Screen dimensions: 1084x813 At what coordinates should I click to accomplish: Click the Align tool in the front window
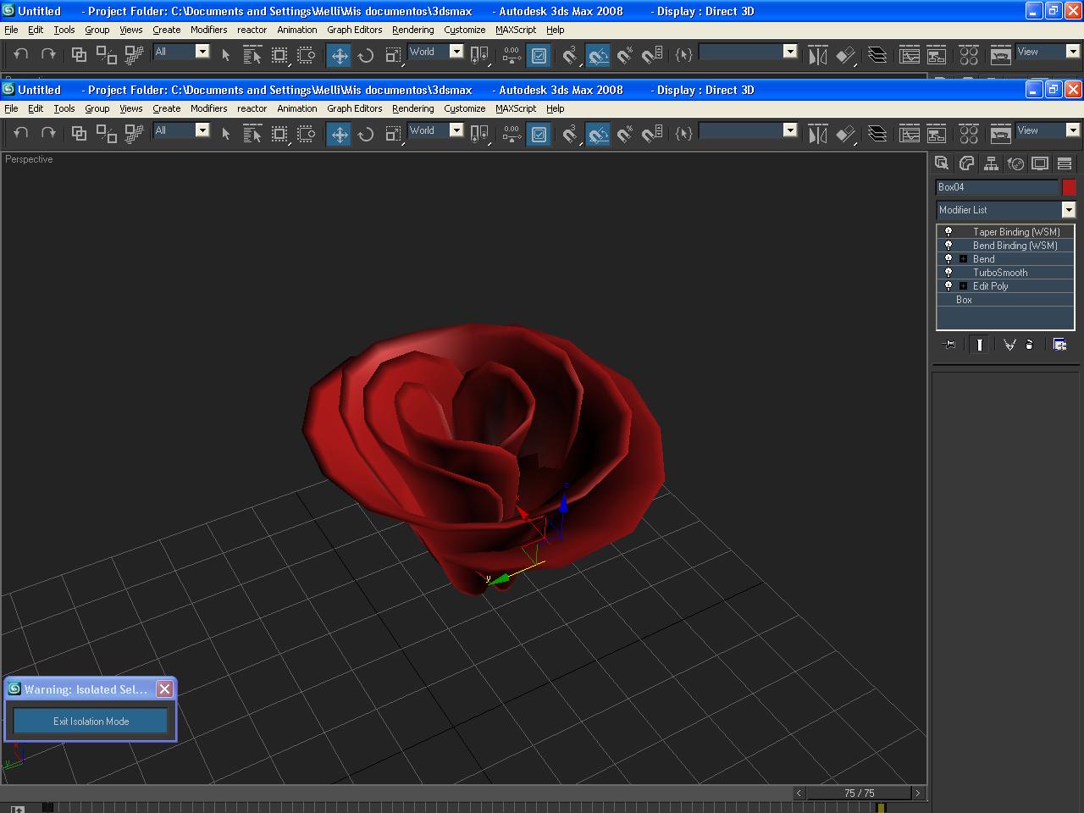[845, 134]
